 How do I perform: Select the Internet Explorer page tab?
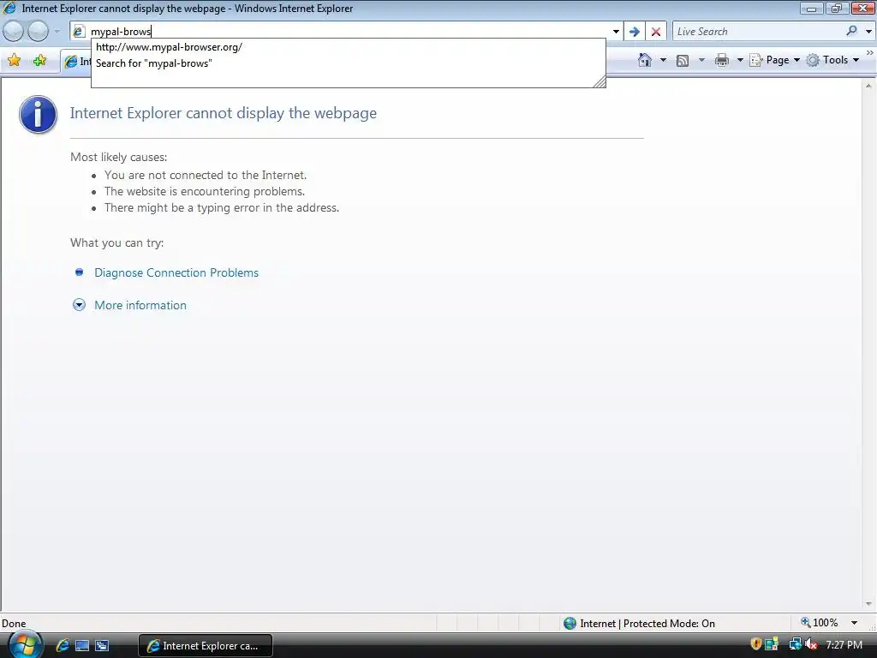(76, 61)
